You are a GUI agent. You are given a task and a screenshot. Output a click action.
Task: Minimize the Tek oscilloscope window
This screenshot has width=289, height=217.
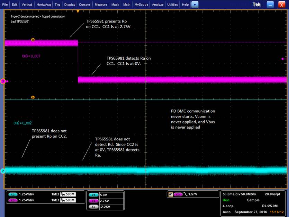click(270, 5)
